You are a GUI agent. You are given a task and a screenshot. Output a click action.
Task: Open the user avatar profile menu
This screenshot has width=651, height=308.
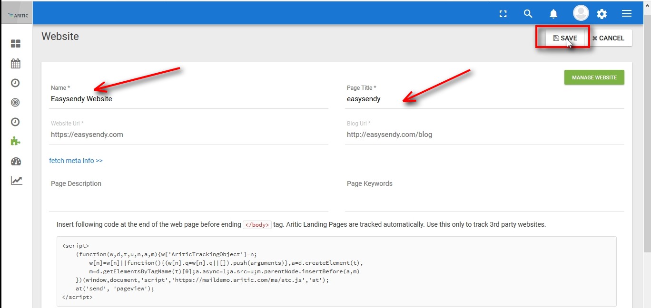pyautogui.click(x=581, y=13)
